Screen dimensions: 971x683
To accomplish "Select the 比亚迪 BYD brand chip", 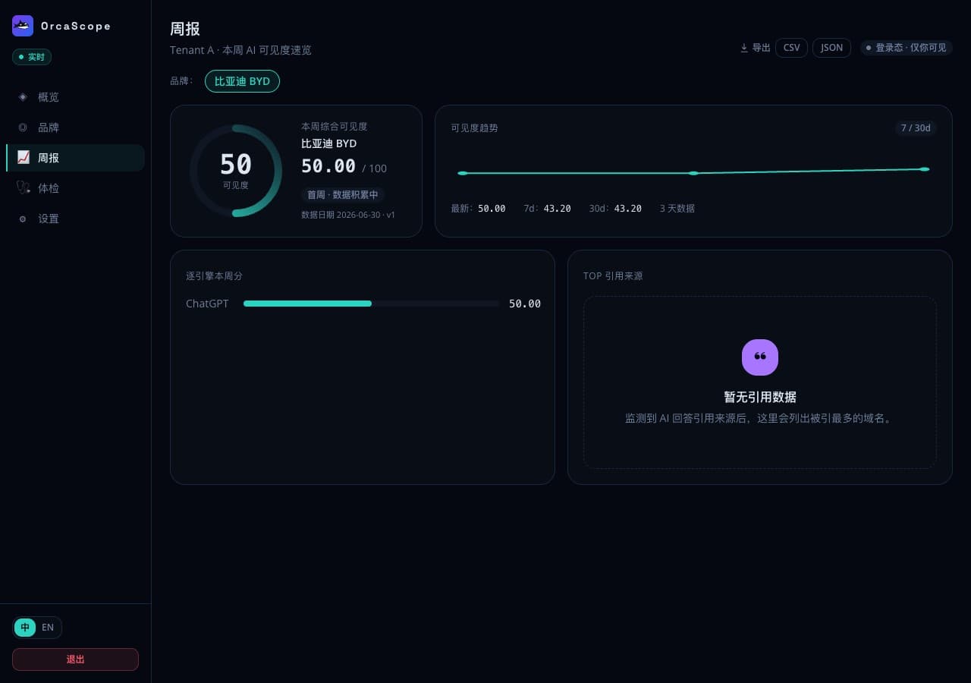I will [x=242, y=81].
